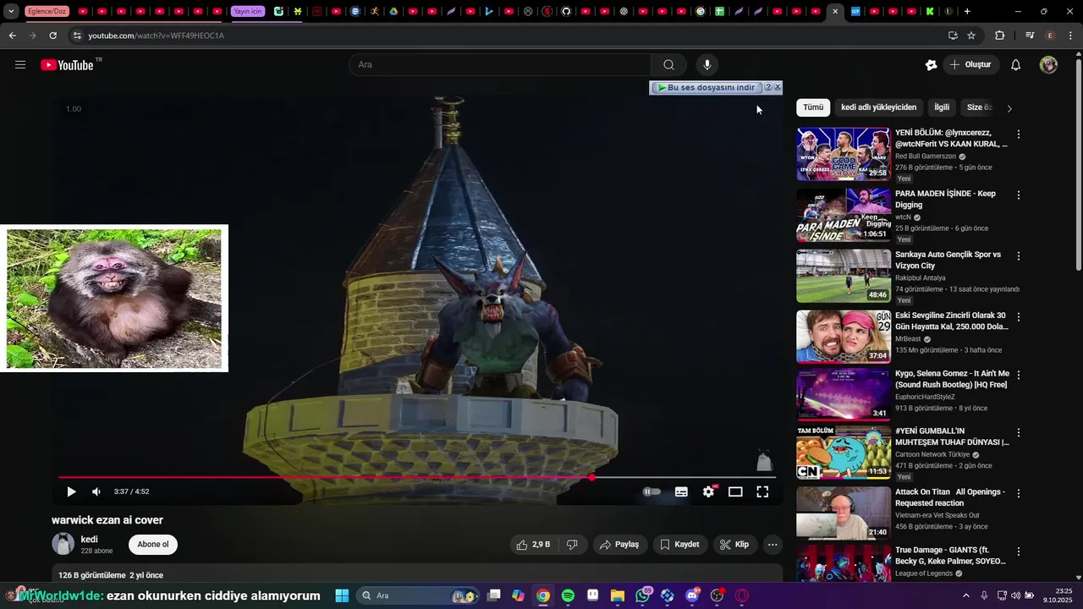Reload the page in Chrome
The image size is (1083, 609).
point(52,36)
